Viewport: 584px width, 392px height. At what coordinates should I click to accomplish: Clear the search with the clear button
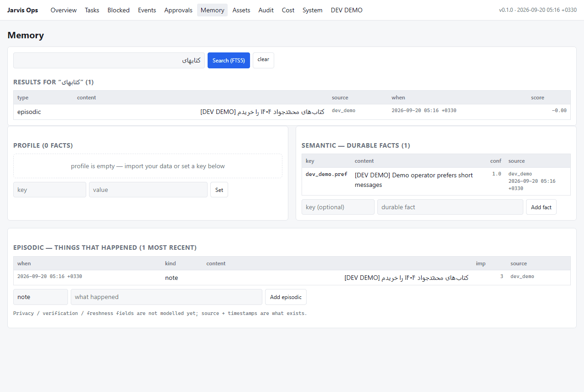[x=263, y=60]
